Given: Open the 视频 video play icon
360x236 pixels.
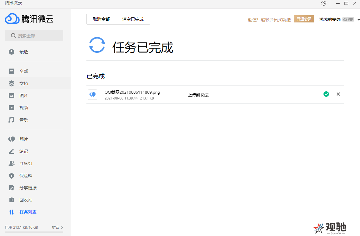Looking at the screenshot, I should tap(12, 108).
